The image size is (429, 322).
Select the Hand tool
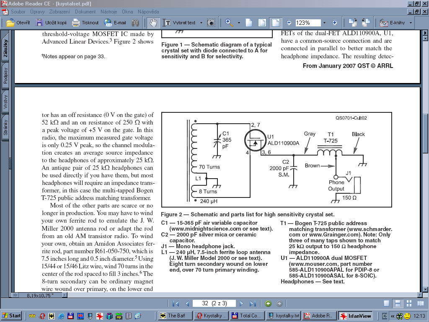(153, 23)
